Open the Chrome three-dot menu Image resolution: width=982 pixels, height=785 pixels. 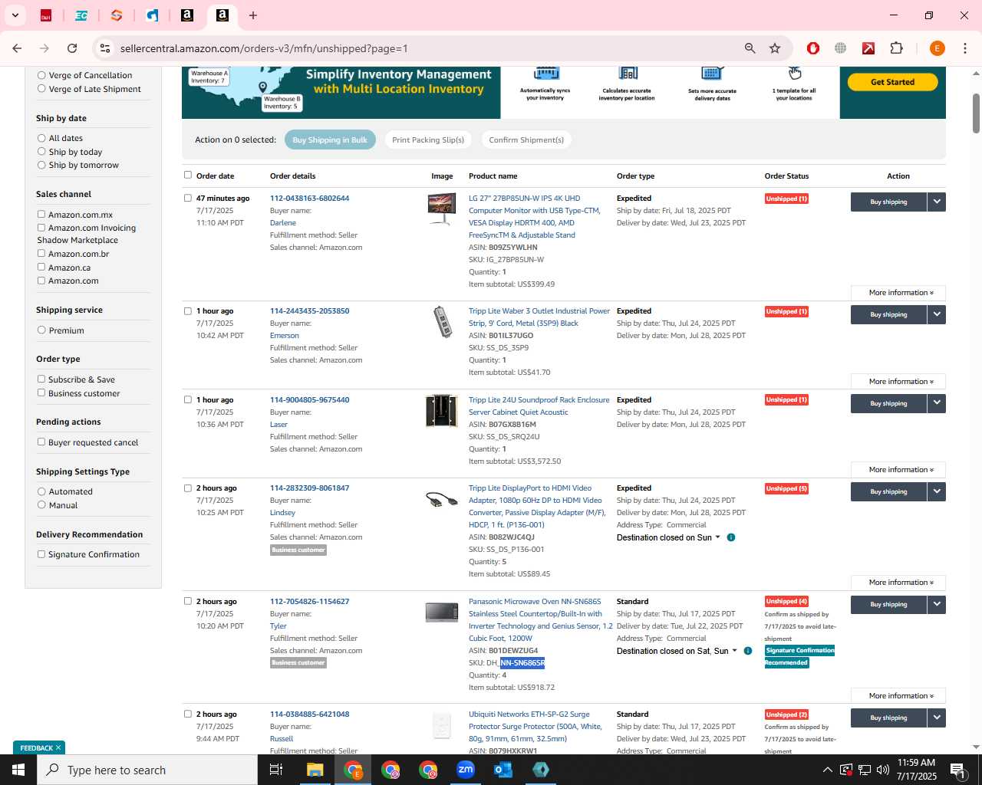pos(964,48)
